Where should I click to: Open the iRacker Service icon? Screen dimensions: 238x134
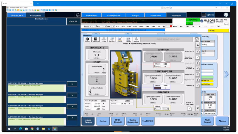coord(112,39)
